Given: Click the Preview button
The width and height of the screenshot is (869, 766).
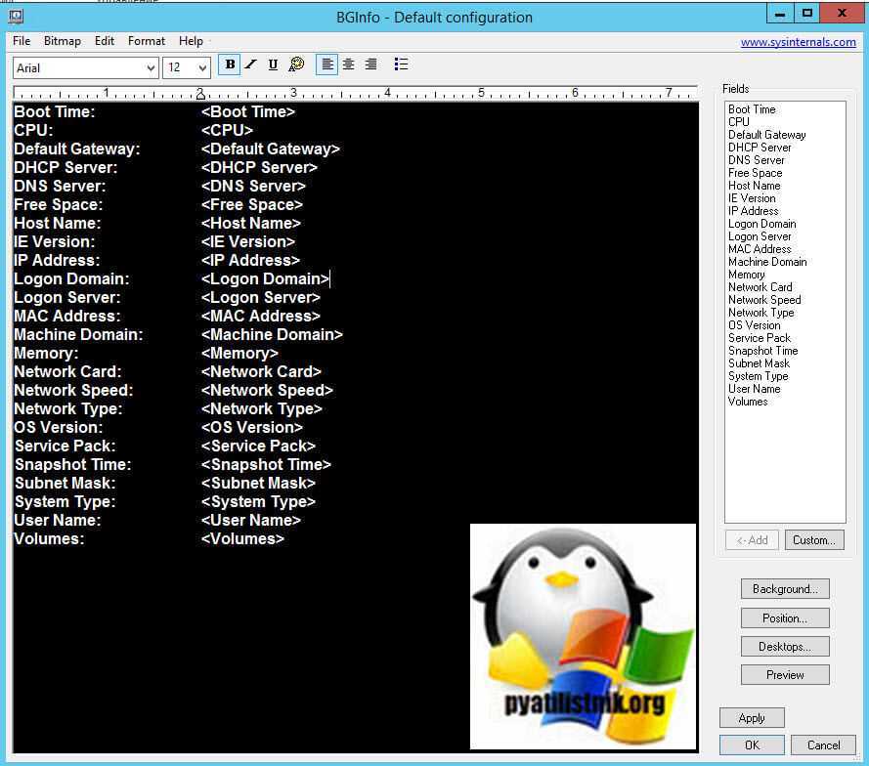Looking at the screenshot, I should (785, 674).
